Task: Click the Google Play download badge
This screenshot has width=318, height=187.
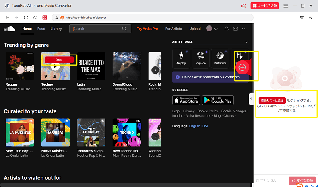Action: [x=218, y=100]
